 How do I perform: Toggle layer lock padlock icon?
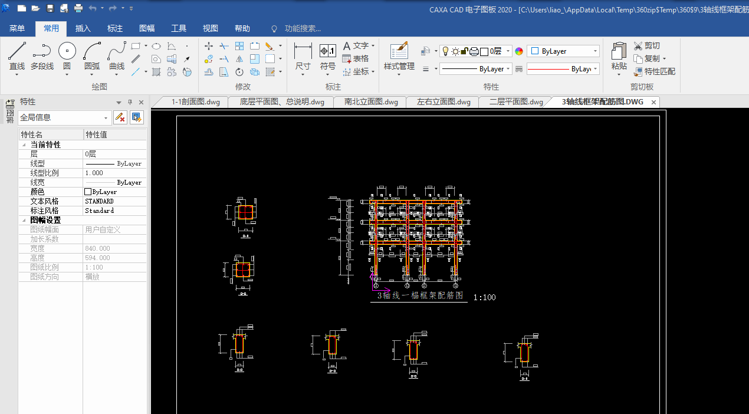[x=464, y=51]
